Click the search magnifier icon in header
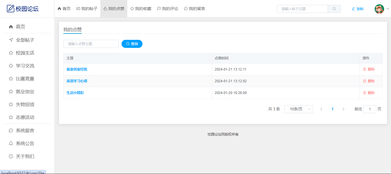 click(x=334, y=9)
